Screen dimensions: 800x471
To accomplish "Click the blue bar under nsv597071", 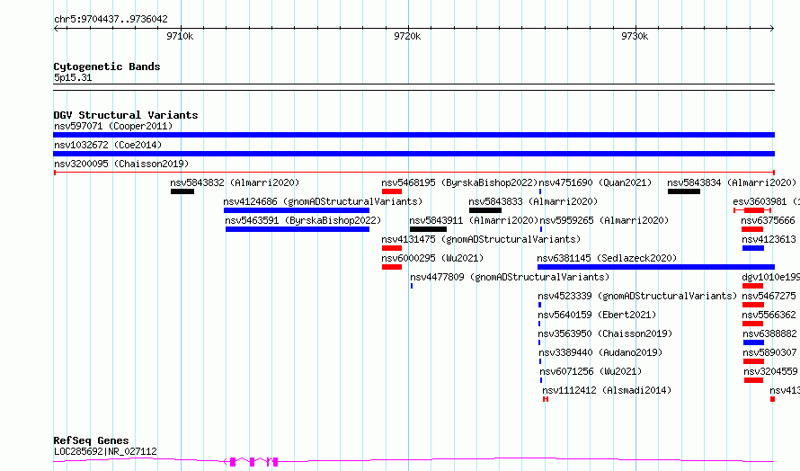I will tap(413, 135).
